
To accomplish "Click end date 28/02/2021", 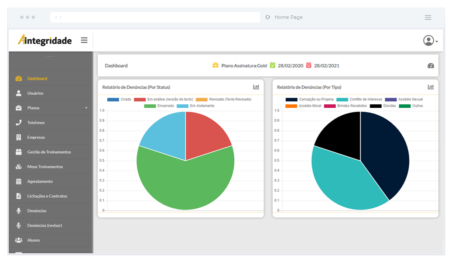I will [x=327, y=66].
